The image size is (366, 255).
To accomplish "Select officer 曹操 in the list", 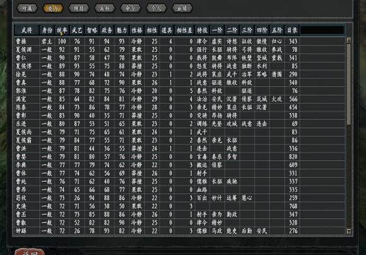I will tap(179, 41).
